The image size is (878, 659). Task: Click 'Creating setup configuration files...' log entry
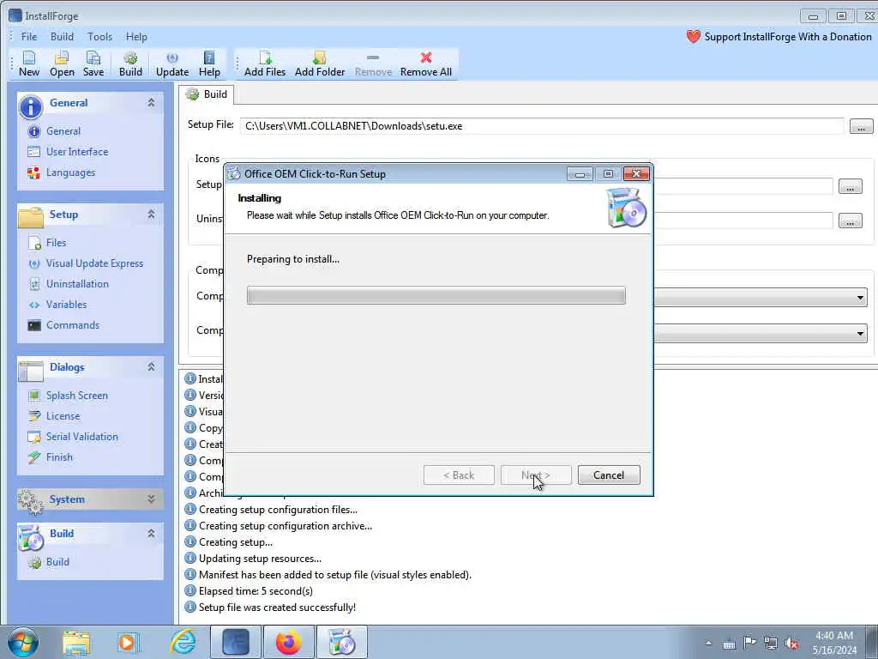click(278, 510)
